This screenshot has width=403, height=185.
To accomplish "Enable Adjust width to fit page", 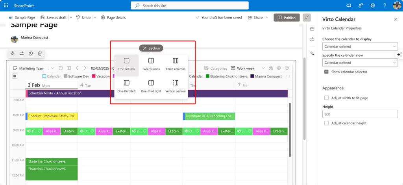I will coord(326,98).
